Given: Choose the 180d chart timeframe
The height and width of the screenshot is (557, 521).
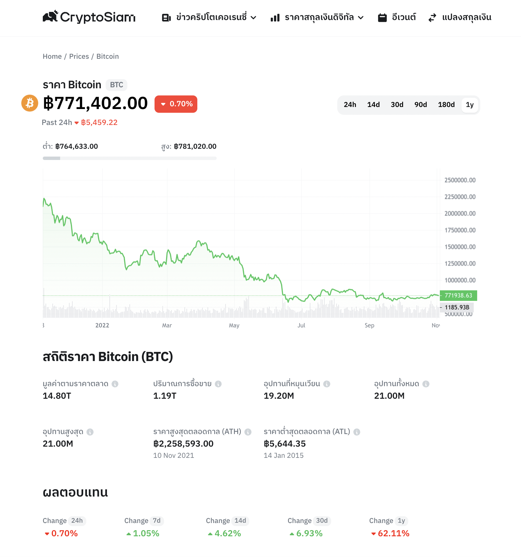Looking at the screenshot, I should 446,105.
